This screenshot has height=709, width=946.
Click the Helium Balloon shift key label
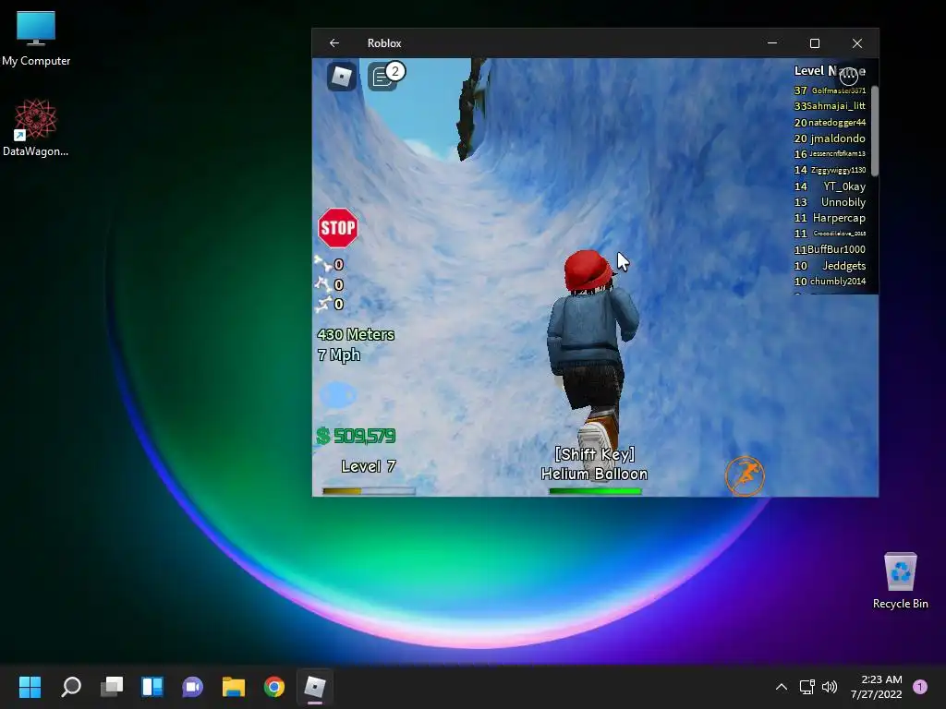594,463
